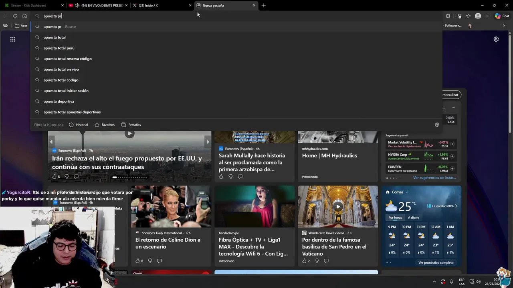
Task: Select suggestion 'apuesta total iniciar sesión'
Action: pos(236,91)
